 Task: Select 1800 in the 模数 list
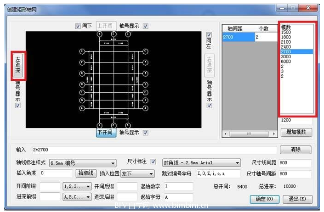click(296, 37)
